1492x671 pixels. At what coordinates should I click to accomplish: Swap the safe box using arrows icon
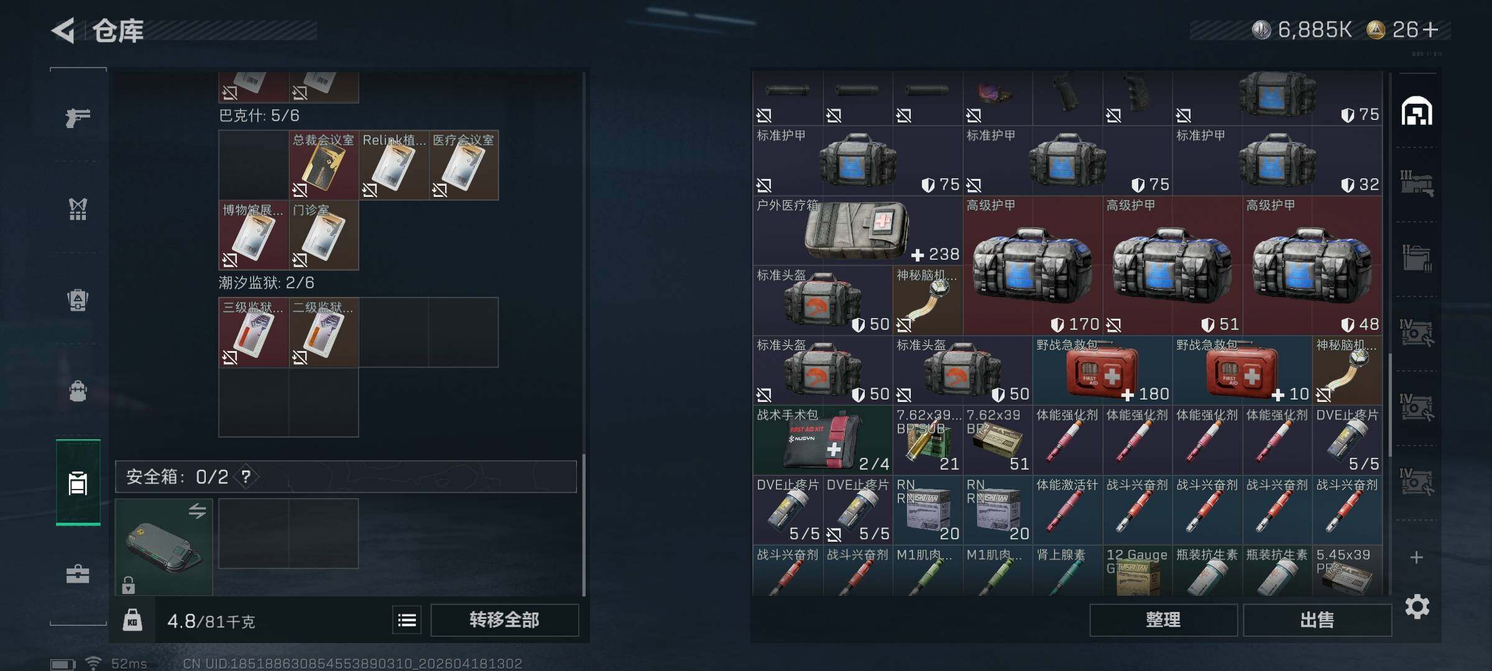[198, 511]
